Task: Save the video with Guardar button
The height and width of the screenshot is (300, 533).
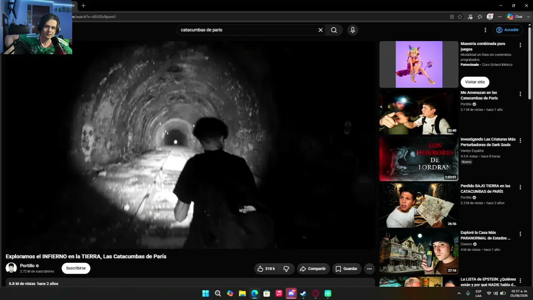Action: (347, 269)
